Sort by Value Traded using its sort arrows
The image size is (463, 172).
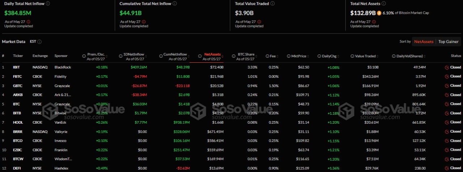click(x=378, y=56)
